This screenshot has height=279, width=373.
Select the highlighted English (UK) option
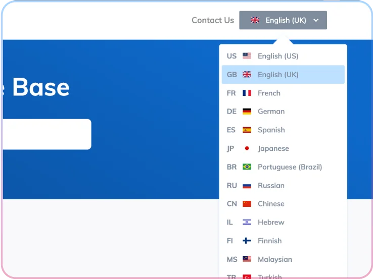(x=283, y=75)
